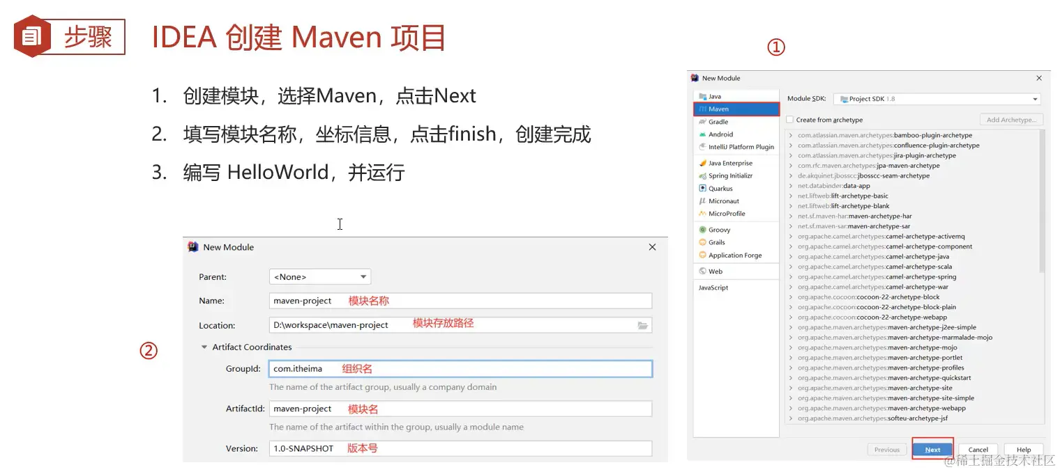Viewport: 1060px width, 472px height.
Task: Select camel-archetype-activemq entry
Action: 881,236
